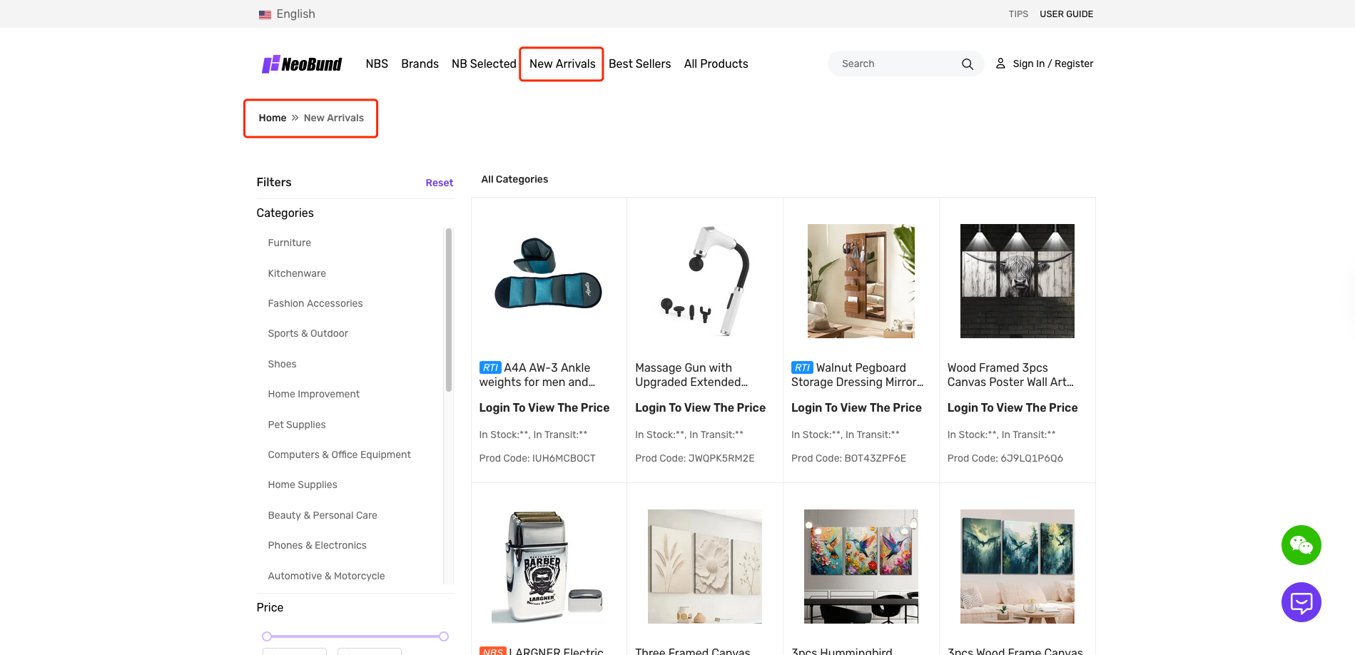The width and height of the screenshot is (1355, 655).
Task: Select Pet Supplies category
Action: coord(296,425)
